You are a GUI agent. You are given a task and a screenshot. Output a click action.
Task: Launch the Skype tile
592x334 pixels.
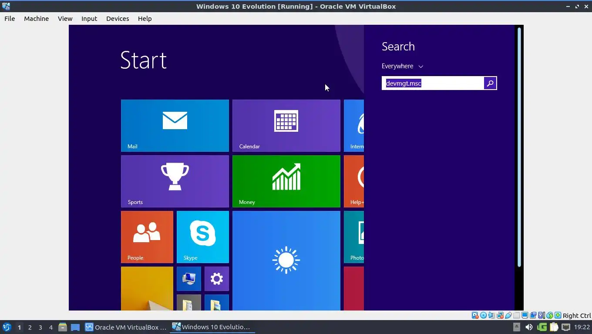[202, 237]
